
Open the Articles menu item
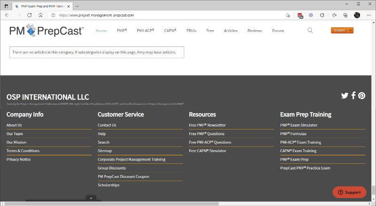tap(231, 31)
